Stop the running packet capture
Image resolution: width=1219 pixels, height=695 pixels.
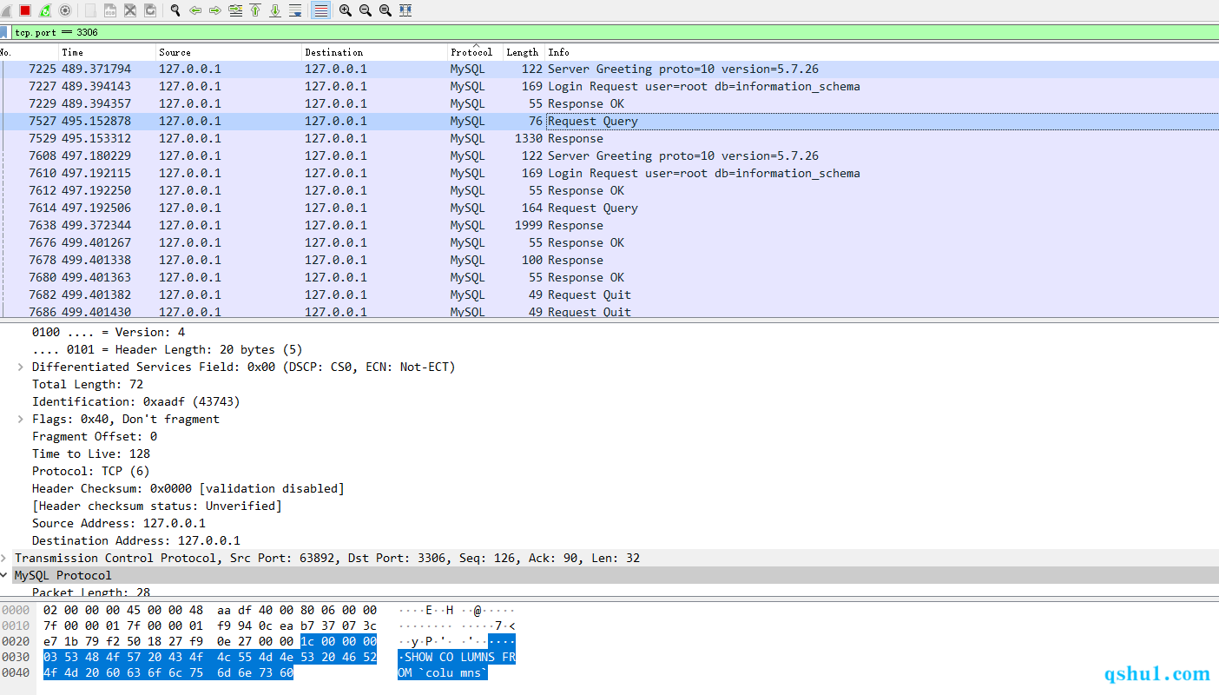[x=25, y=10]
